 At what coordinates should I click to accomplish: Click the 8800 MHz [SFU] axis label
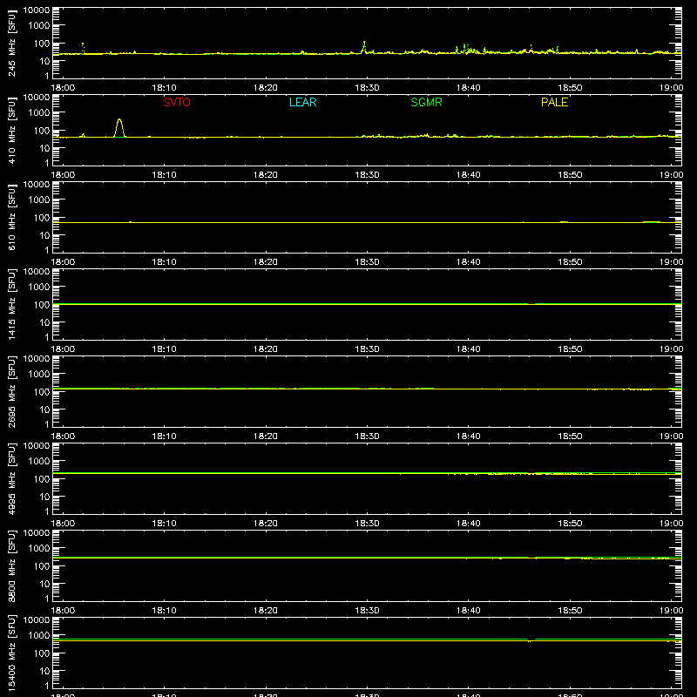click(11, 565)
